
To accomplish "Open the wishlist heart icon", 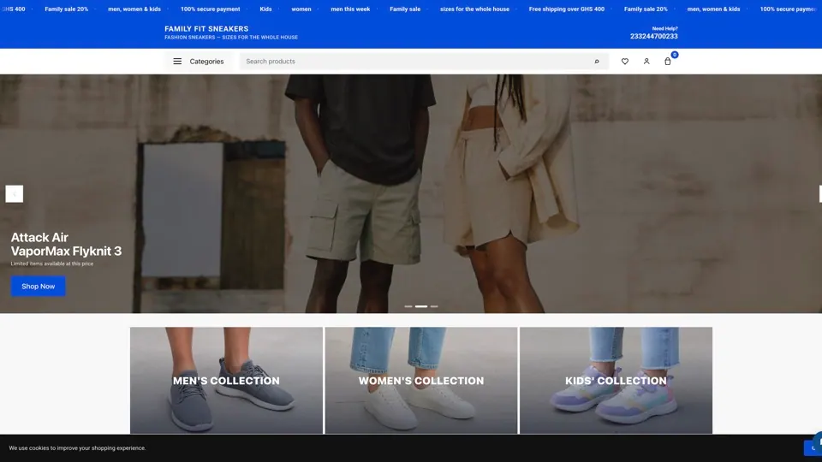I will [x=625, y=62].
